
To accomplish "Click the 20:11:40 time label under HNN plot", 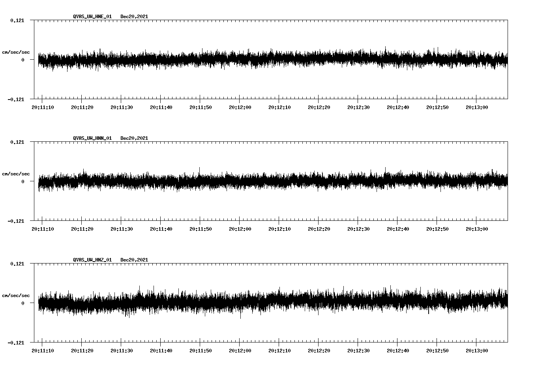I will 161,229.
